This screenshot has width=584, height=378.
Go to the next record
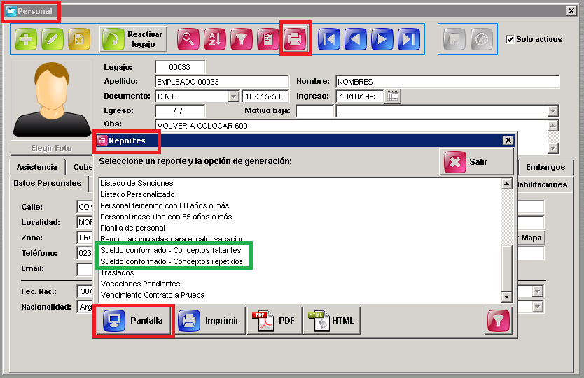382,39
